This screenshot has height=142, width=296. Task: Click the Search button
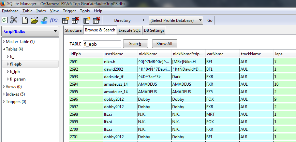[135, 44]
